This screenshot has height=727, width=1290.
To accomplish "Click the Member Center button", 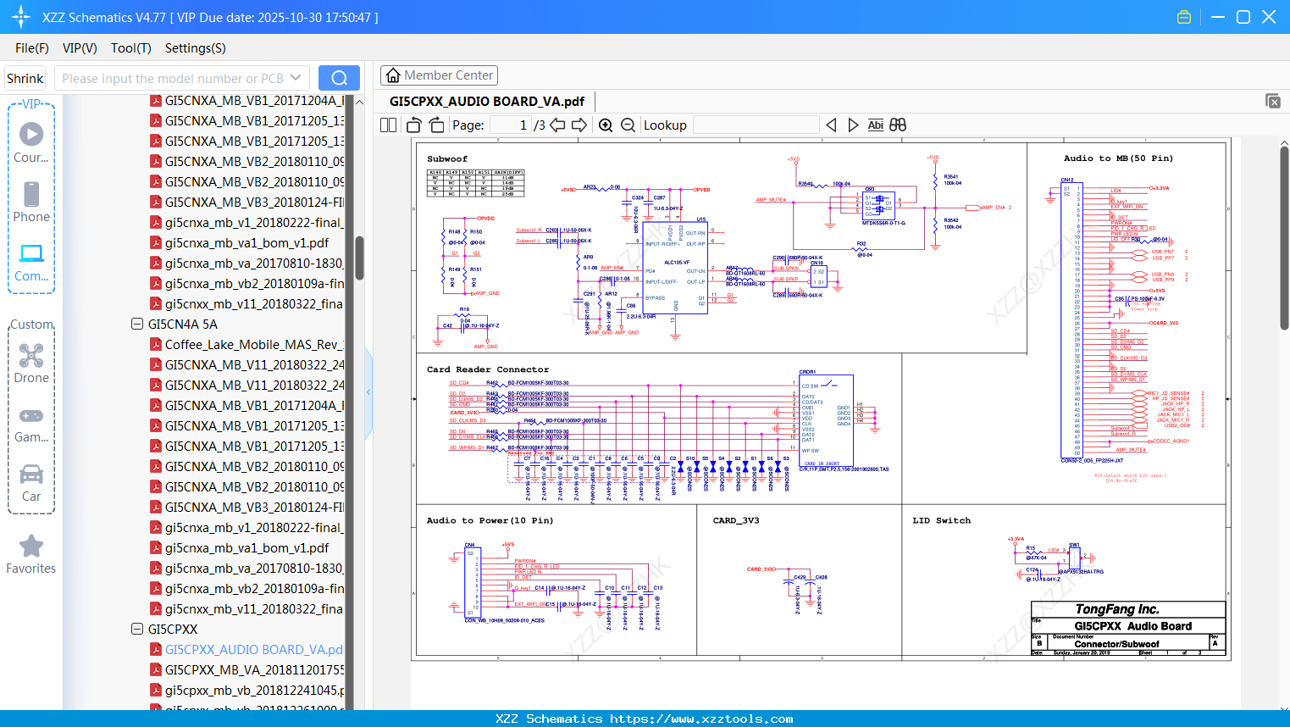I will pos(439,75).
